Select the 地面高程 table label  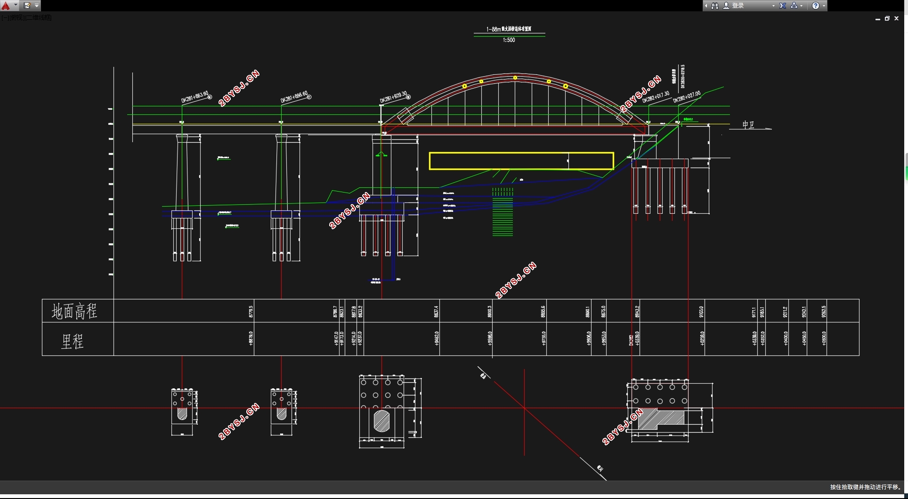(x=74, y=311)
